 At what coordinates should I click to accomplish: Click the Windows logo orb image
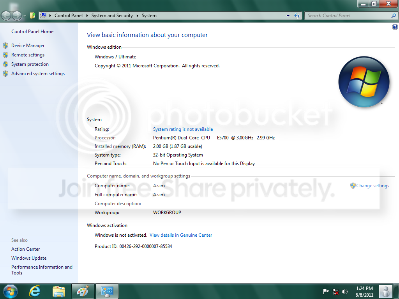click(364, 82)
